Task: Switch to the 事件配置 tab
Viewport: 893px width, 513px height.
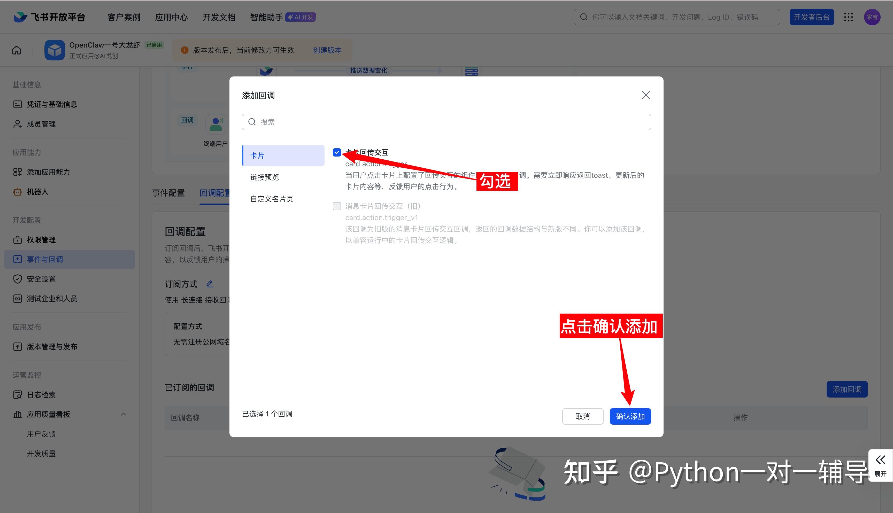Action: pos(168,193)
